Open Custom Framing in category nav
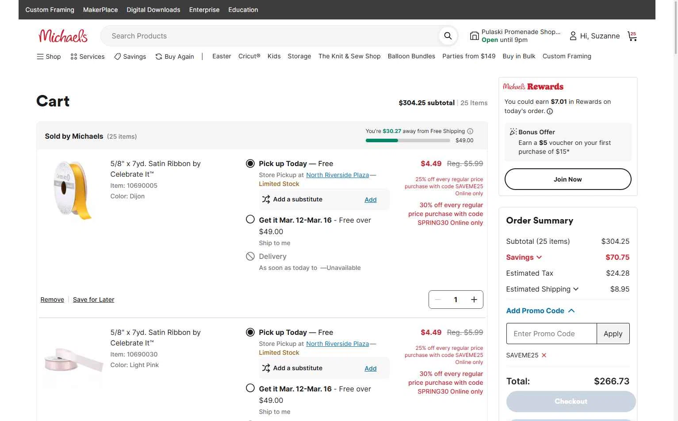The height and width of the screenshot is (421, 678). tap(567, 56)
